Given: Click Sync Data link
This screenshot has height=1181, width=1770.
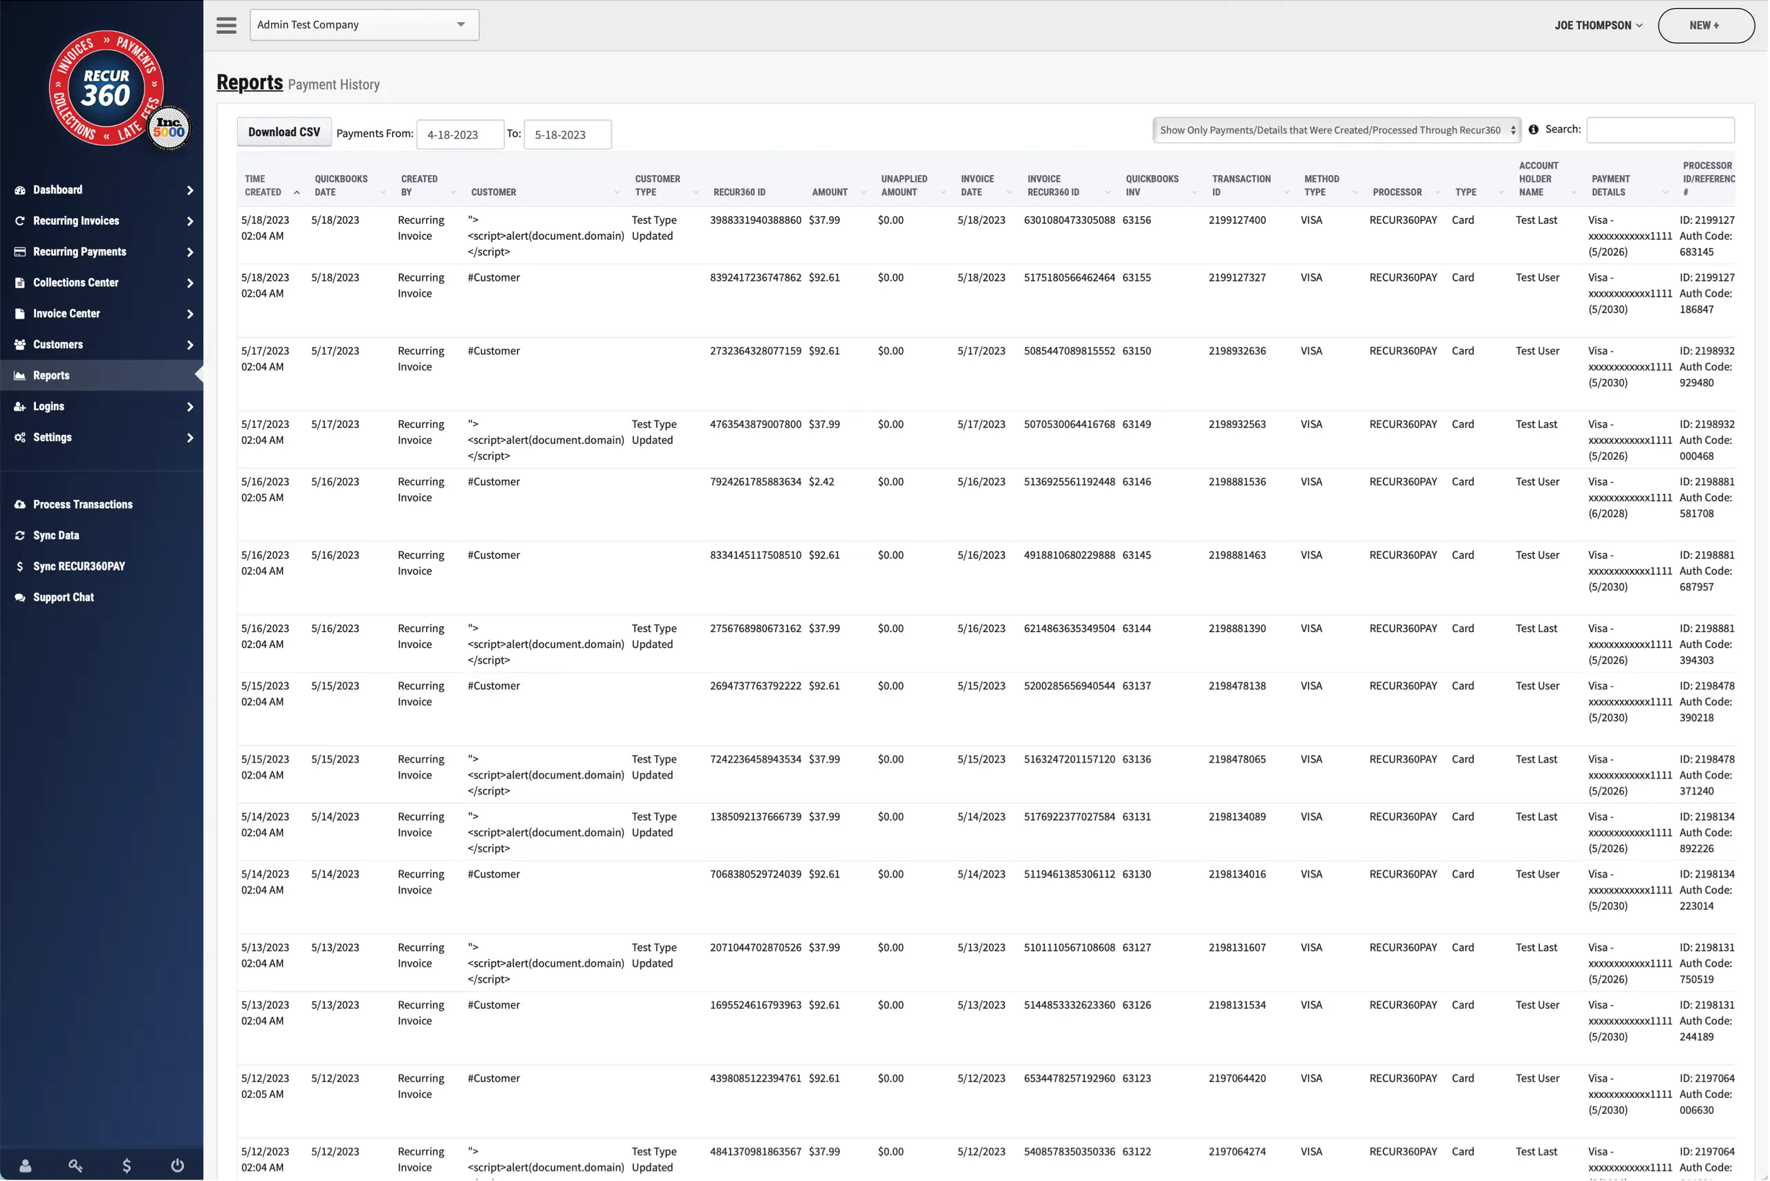Looking at the screenshot, I should pos(57,535).
